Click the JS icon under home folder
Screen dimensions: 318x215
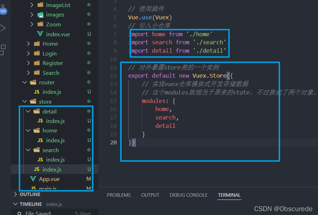[x=40, y=141]
